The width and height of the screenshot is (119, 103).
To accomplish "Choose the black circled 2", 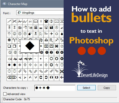I will (x=51, y=52).
